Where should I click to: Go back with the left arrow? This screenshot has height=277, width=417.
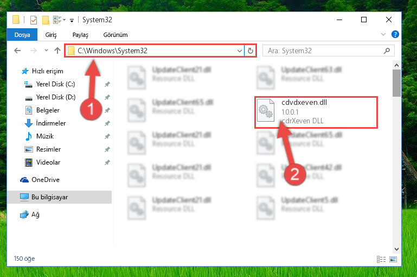click(x=17, y=51)
